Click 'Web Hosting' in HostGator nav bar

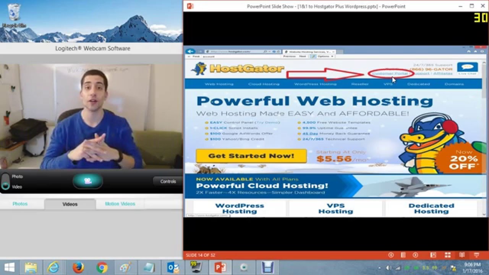click(219, 84)
